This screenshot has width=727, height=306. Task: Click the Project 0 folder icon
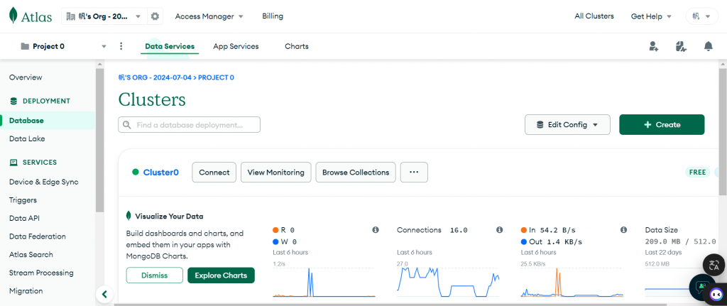(x=25, y=46)
